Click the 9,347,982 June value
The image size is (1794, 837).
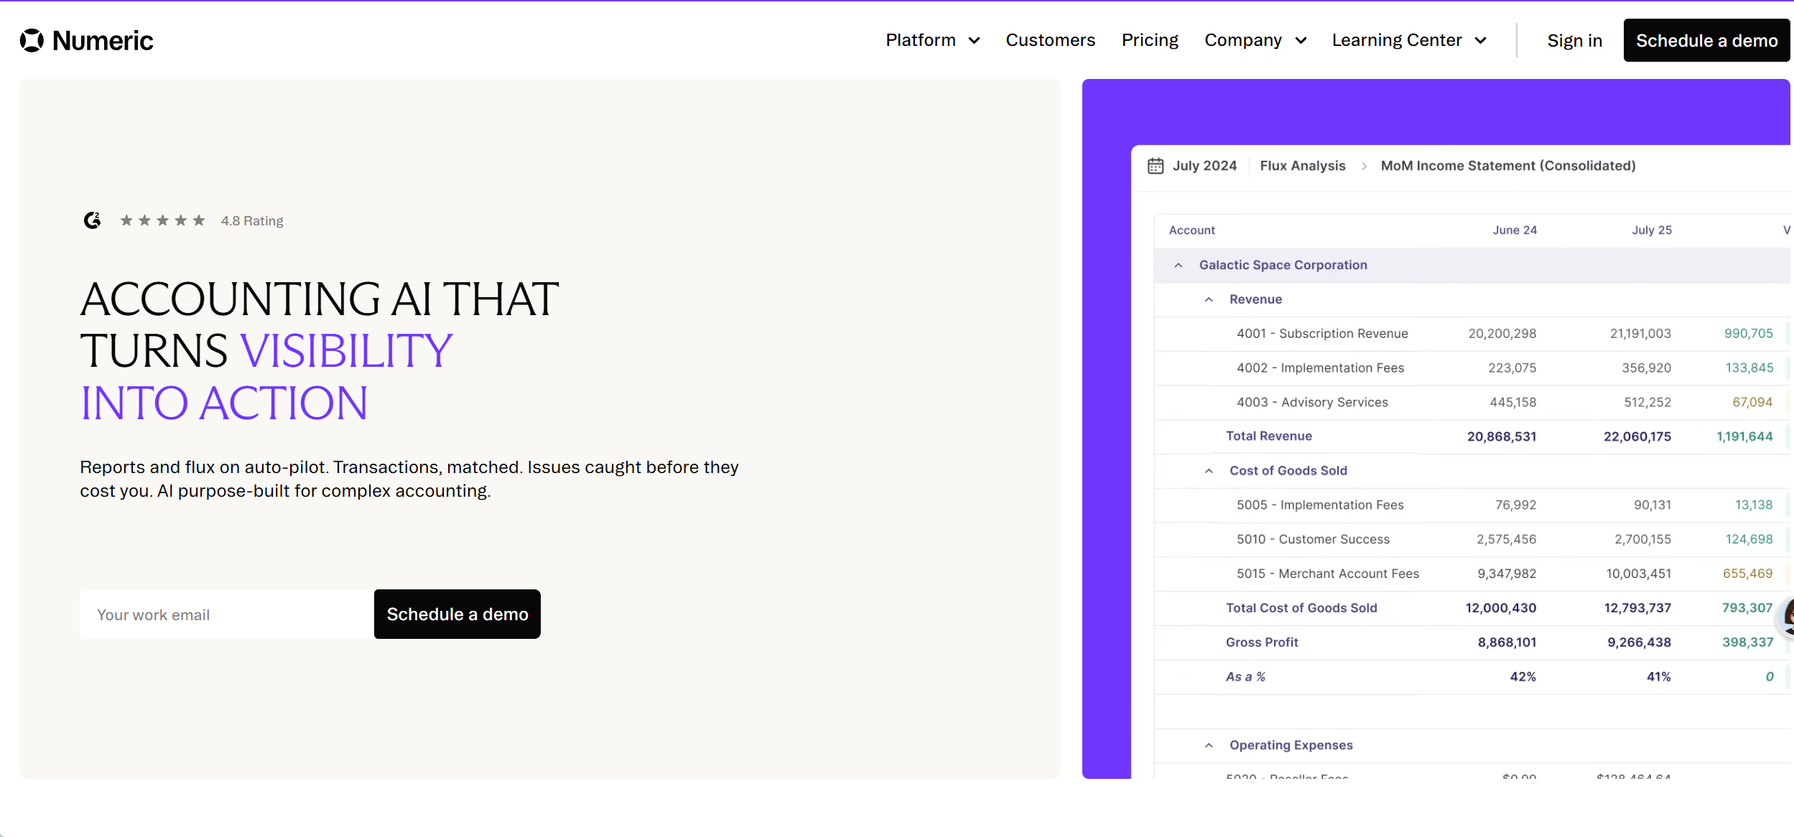pyautogui.click(x=1507, y=574)
